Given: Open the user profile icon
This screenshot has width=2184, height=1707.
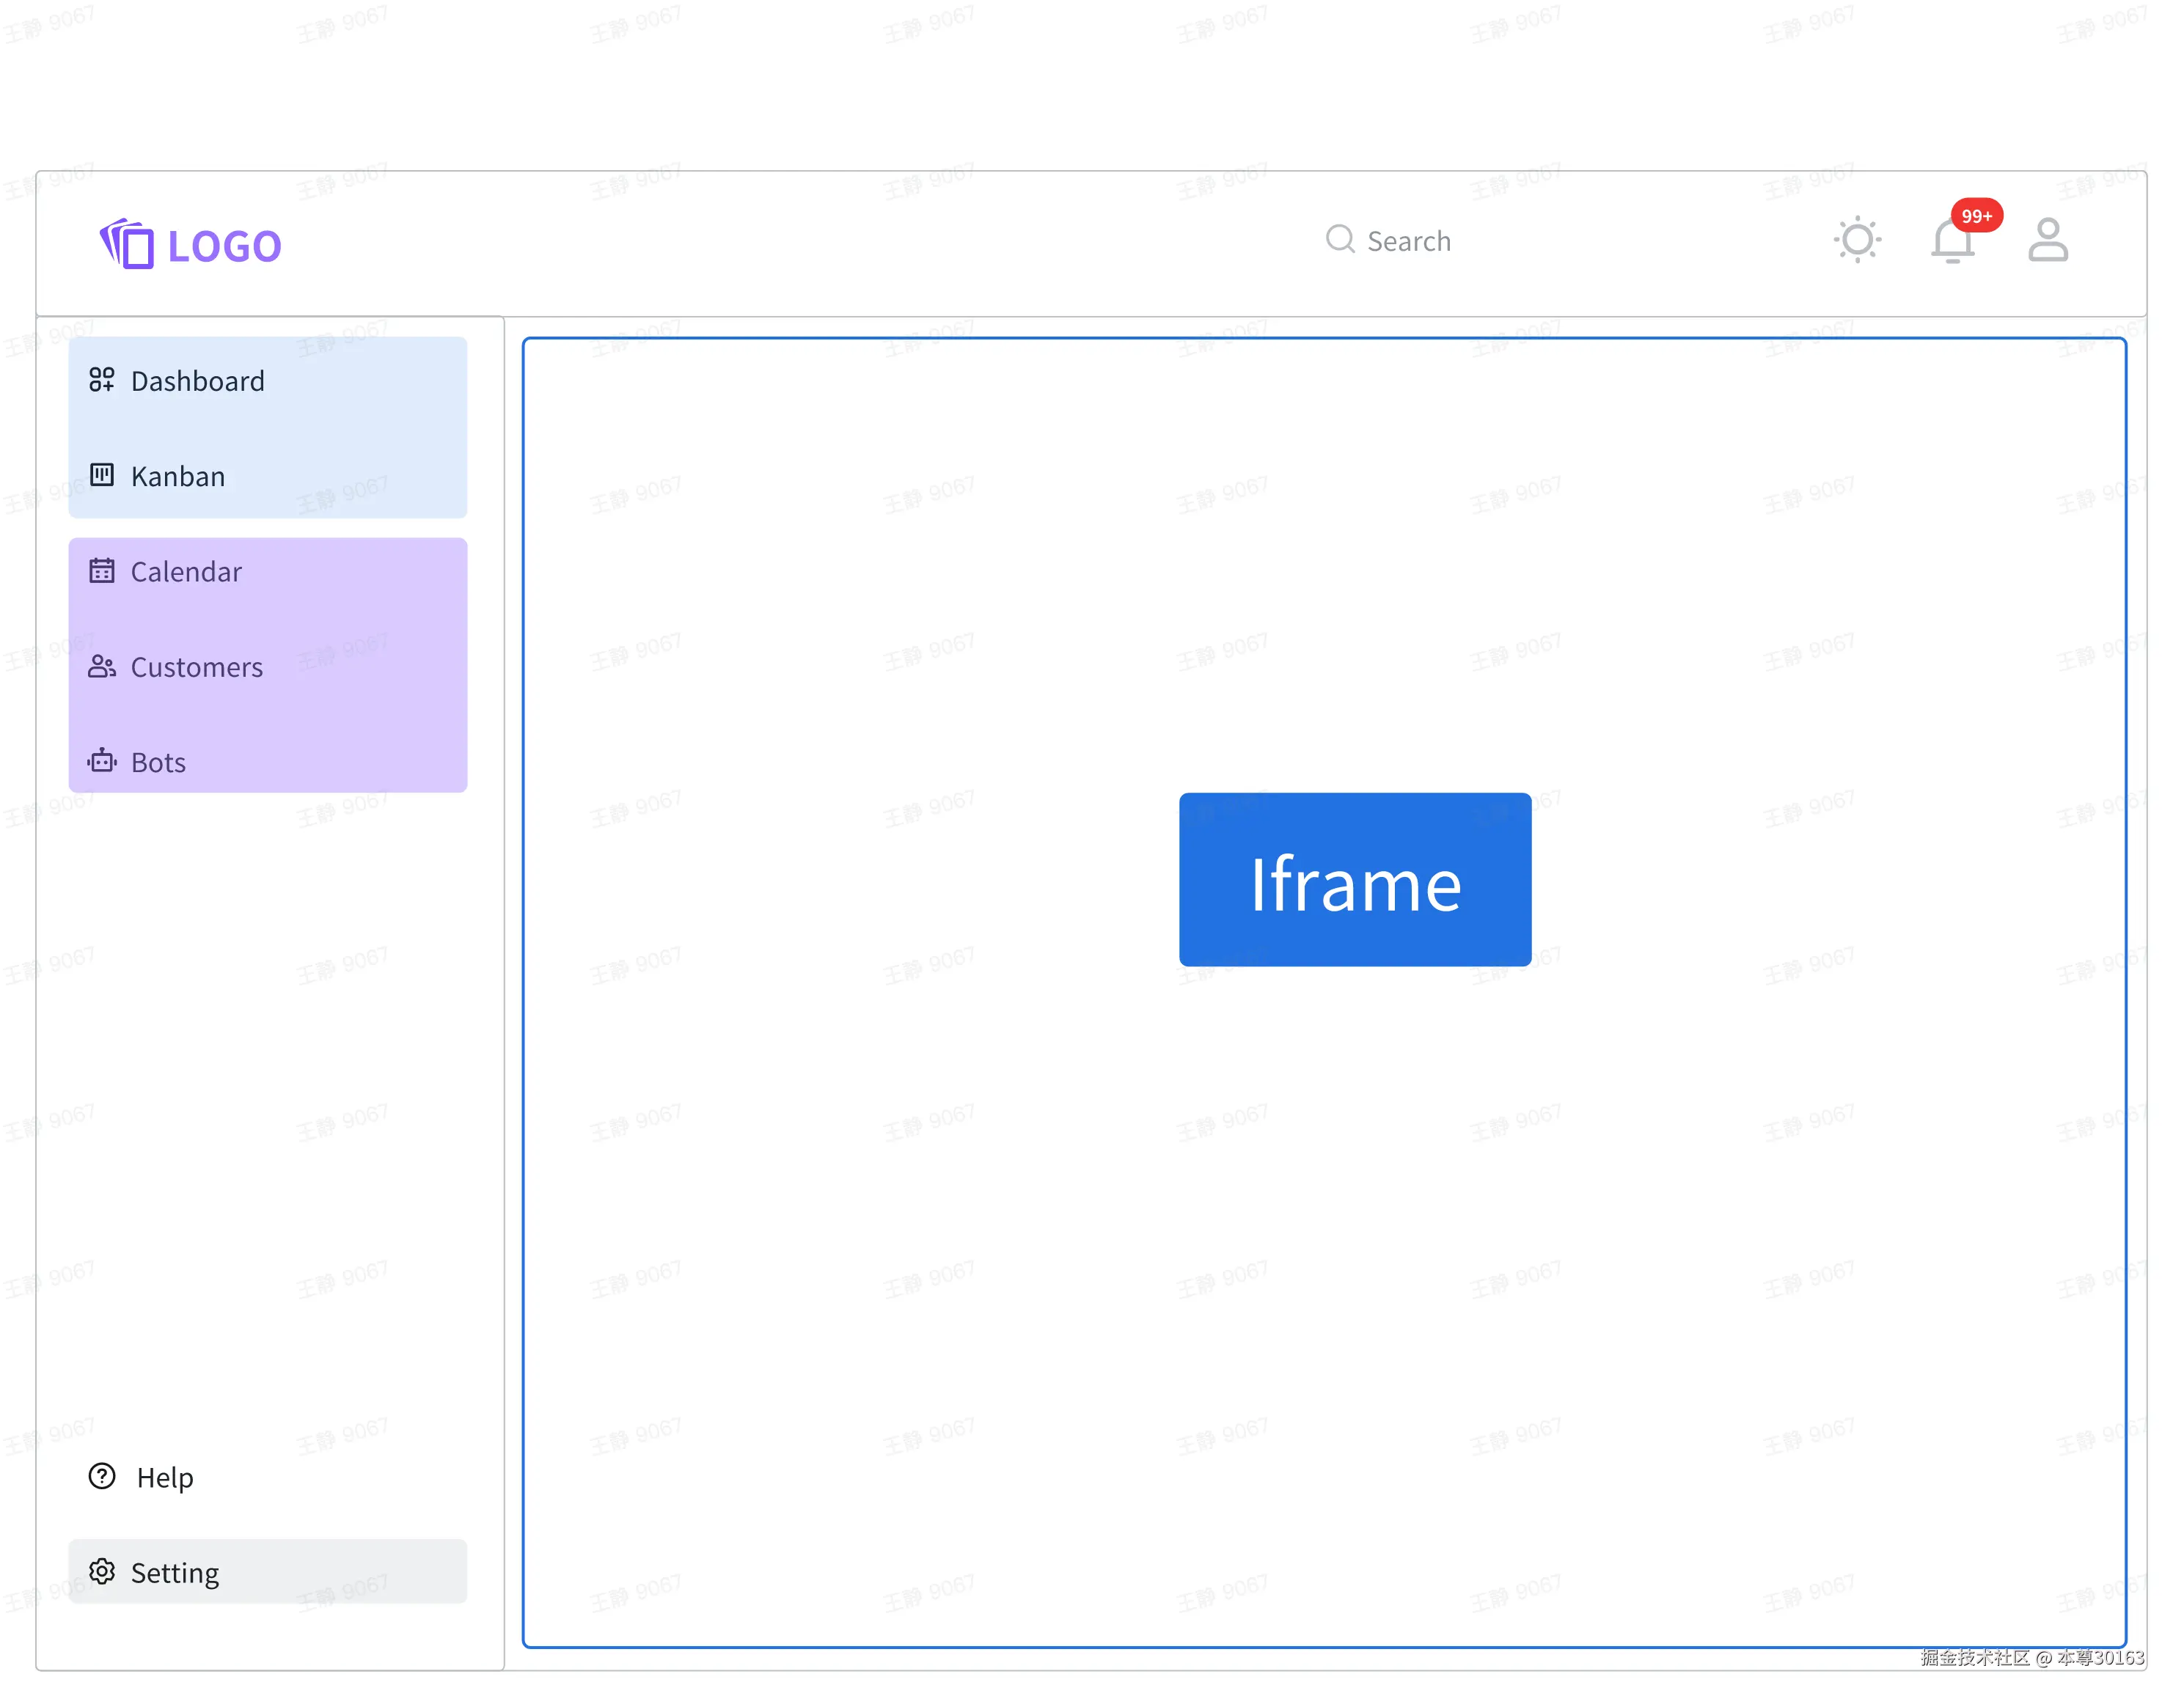Looking at the screenshot, I should coord(2047,240).
